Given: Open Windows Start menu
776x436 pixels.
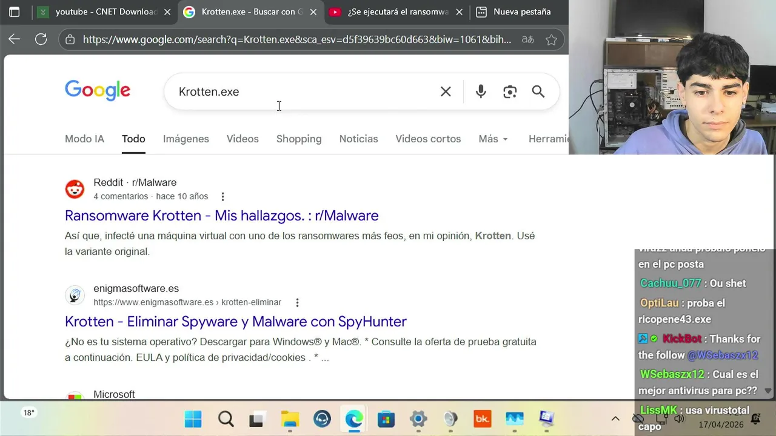Looking at the screenshot, I should pos(193,418).
